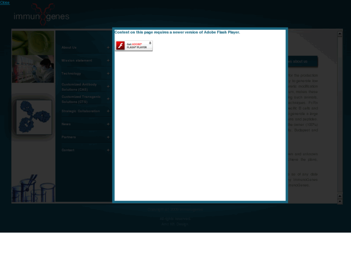Click the Close link on the overlay
351x263 pixels.
5,2
